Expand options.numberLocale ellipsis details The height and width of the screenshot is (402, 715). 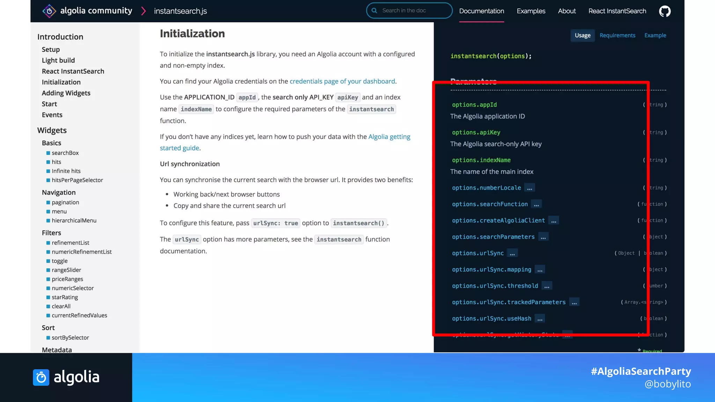(529, 188)
